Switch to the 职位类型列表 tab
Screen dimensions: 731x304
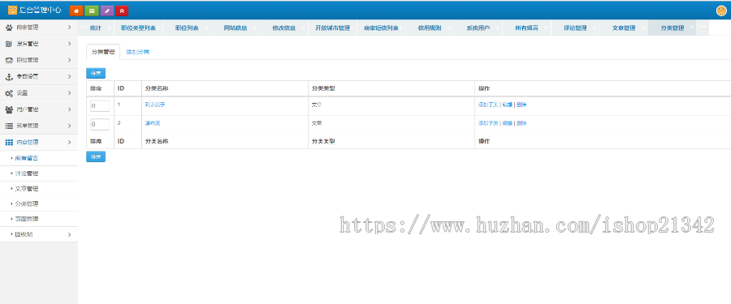(x=138, y=28)
